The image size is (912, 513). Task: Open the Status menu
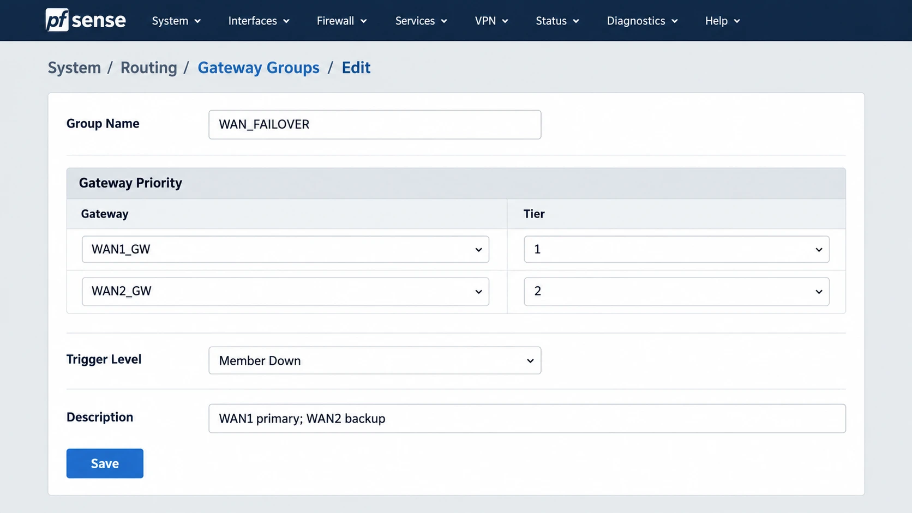tap(557, 21)
